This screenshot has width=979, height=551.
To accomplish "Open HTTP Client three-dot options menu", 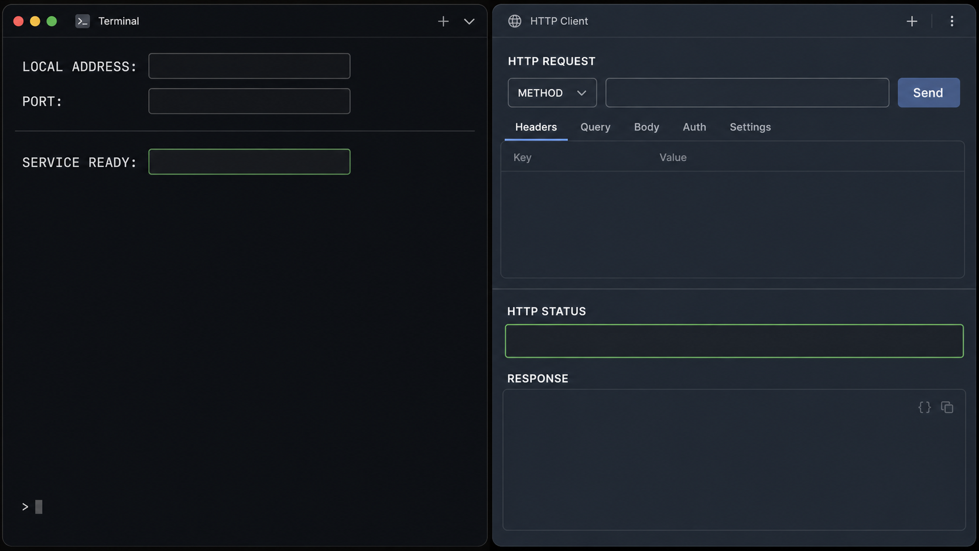I will click(952, 21).
